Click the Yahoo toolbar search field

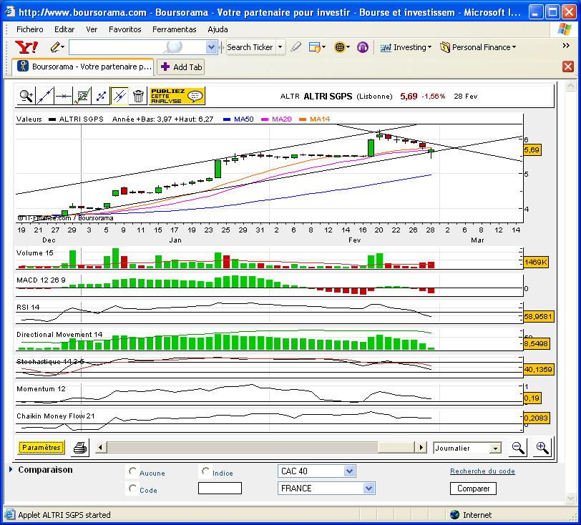pyautogui.click(x=137, y=47)
